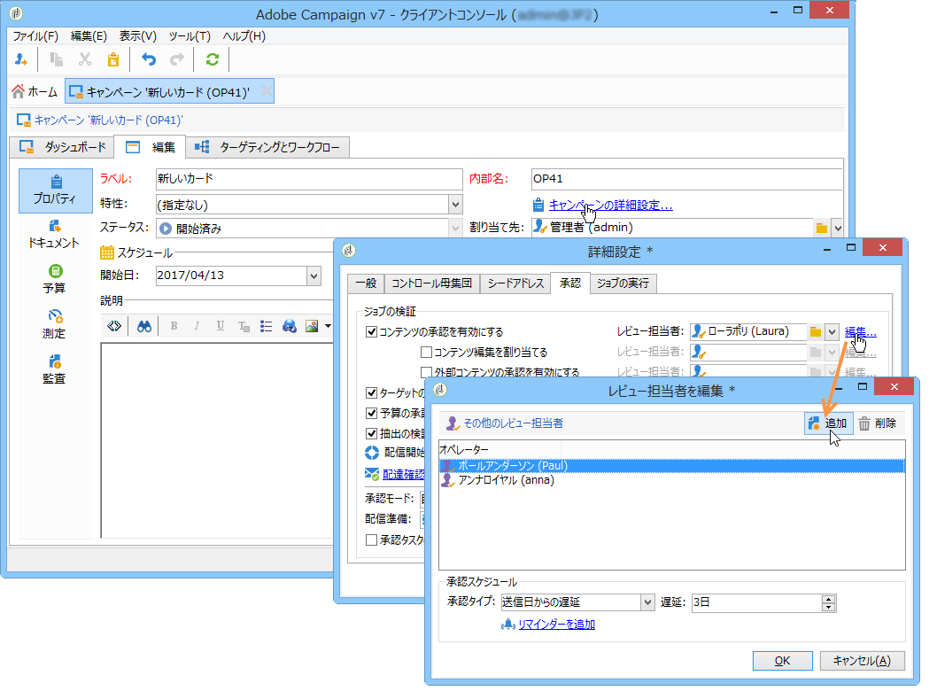Click the paste clipboard icon
This screenshot has width=937, height=691.
113,59
